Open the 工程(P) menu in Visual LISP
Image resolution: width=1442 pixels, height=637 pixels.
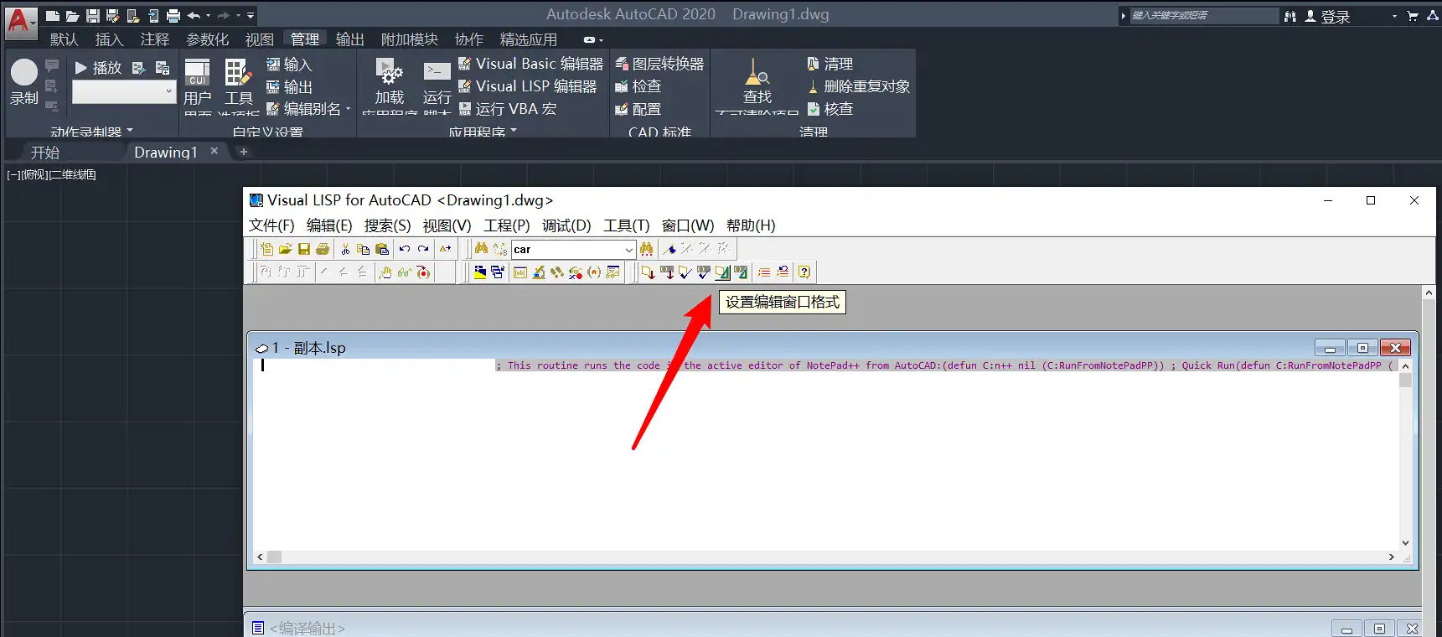point(507,225)
